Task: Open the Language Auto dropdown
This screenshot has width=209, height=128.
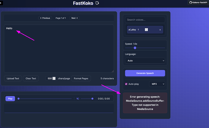Action: tap(145, 61)
